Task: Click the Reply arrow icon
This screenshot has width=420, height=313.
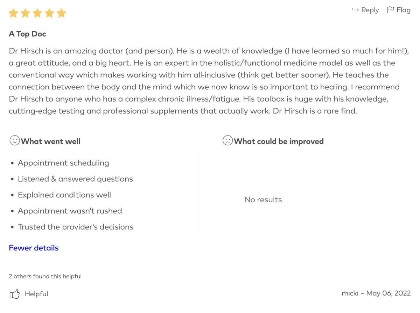Action: [355, 10]
